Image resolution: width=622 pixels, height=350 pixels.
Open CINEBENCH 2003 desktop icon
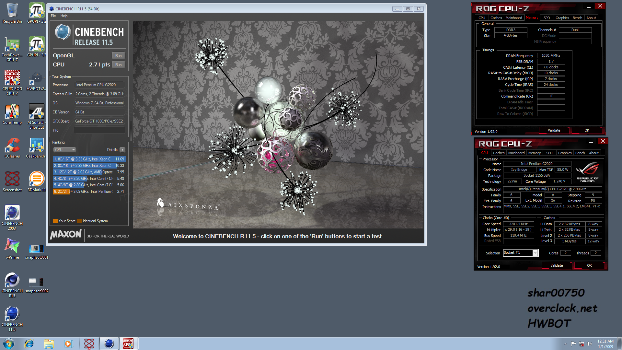[12, 218]
